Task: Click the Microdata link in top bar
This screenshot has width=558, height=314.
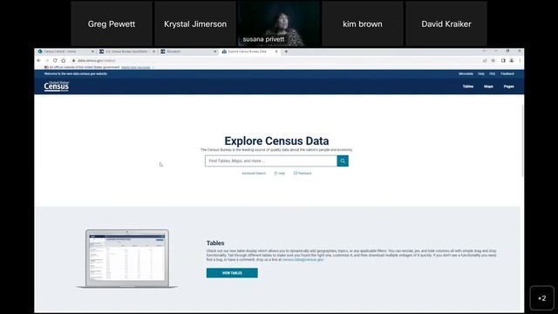Action: pyautogui.click(x=466, y=73)
